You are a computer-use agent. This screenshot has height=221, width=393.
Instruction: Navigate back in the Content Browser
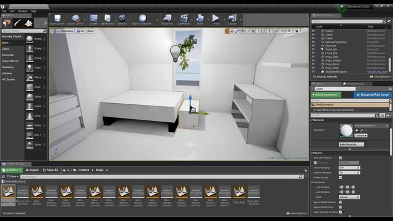[x=64, y=170]
